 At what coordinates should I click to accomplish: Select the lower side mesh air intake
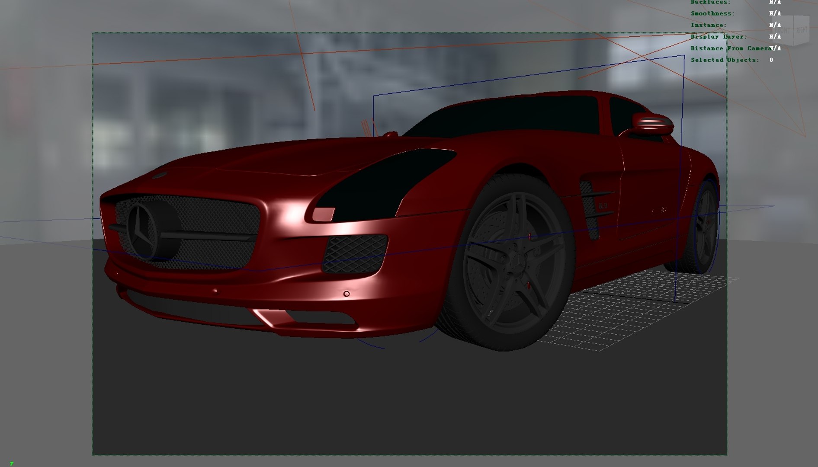pos(355,253)
